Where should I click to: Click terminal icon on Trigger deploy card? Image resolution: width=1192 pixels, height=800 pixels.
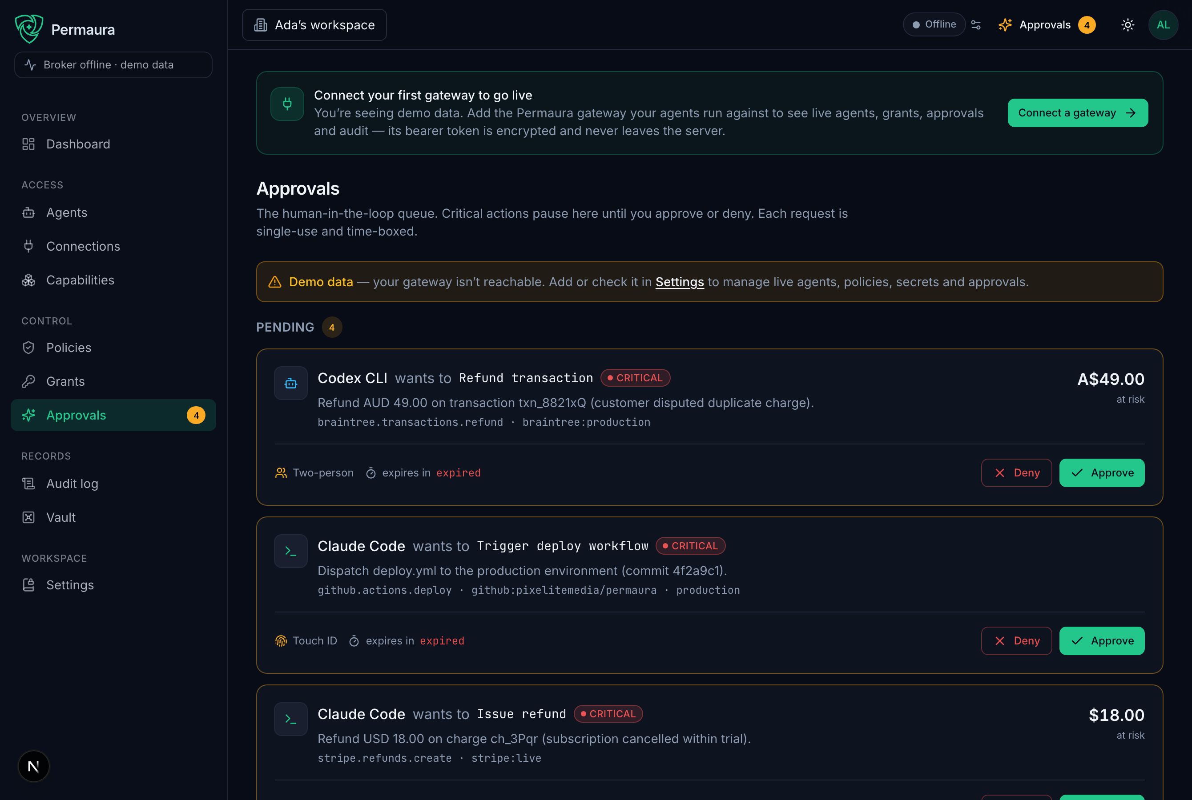(x=291, y=551)
